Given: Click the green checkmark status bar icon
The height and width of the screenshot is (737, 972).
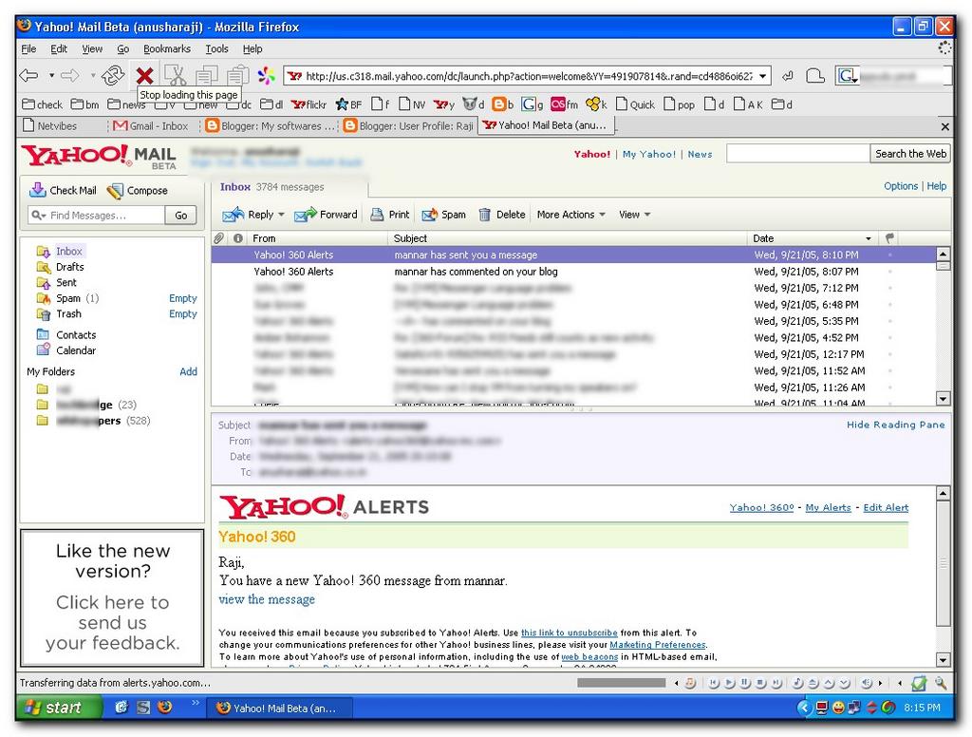Looking at the screenshot, I should 919,683.
